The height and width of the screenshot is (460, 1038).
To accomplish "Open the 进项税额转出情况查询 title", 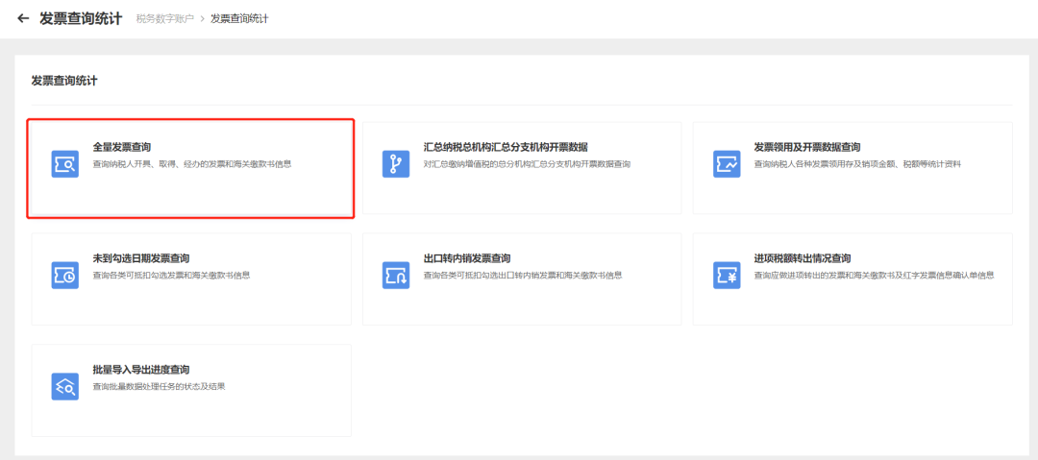I will pyautogui.click(x=803, y=258).
